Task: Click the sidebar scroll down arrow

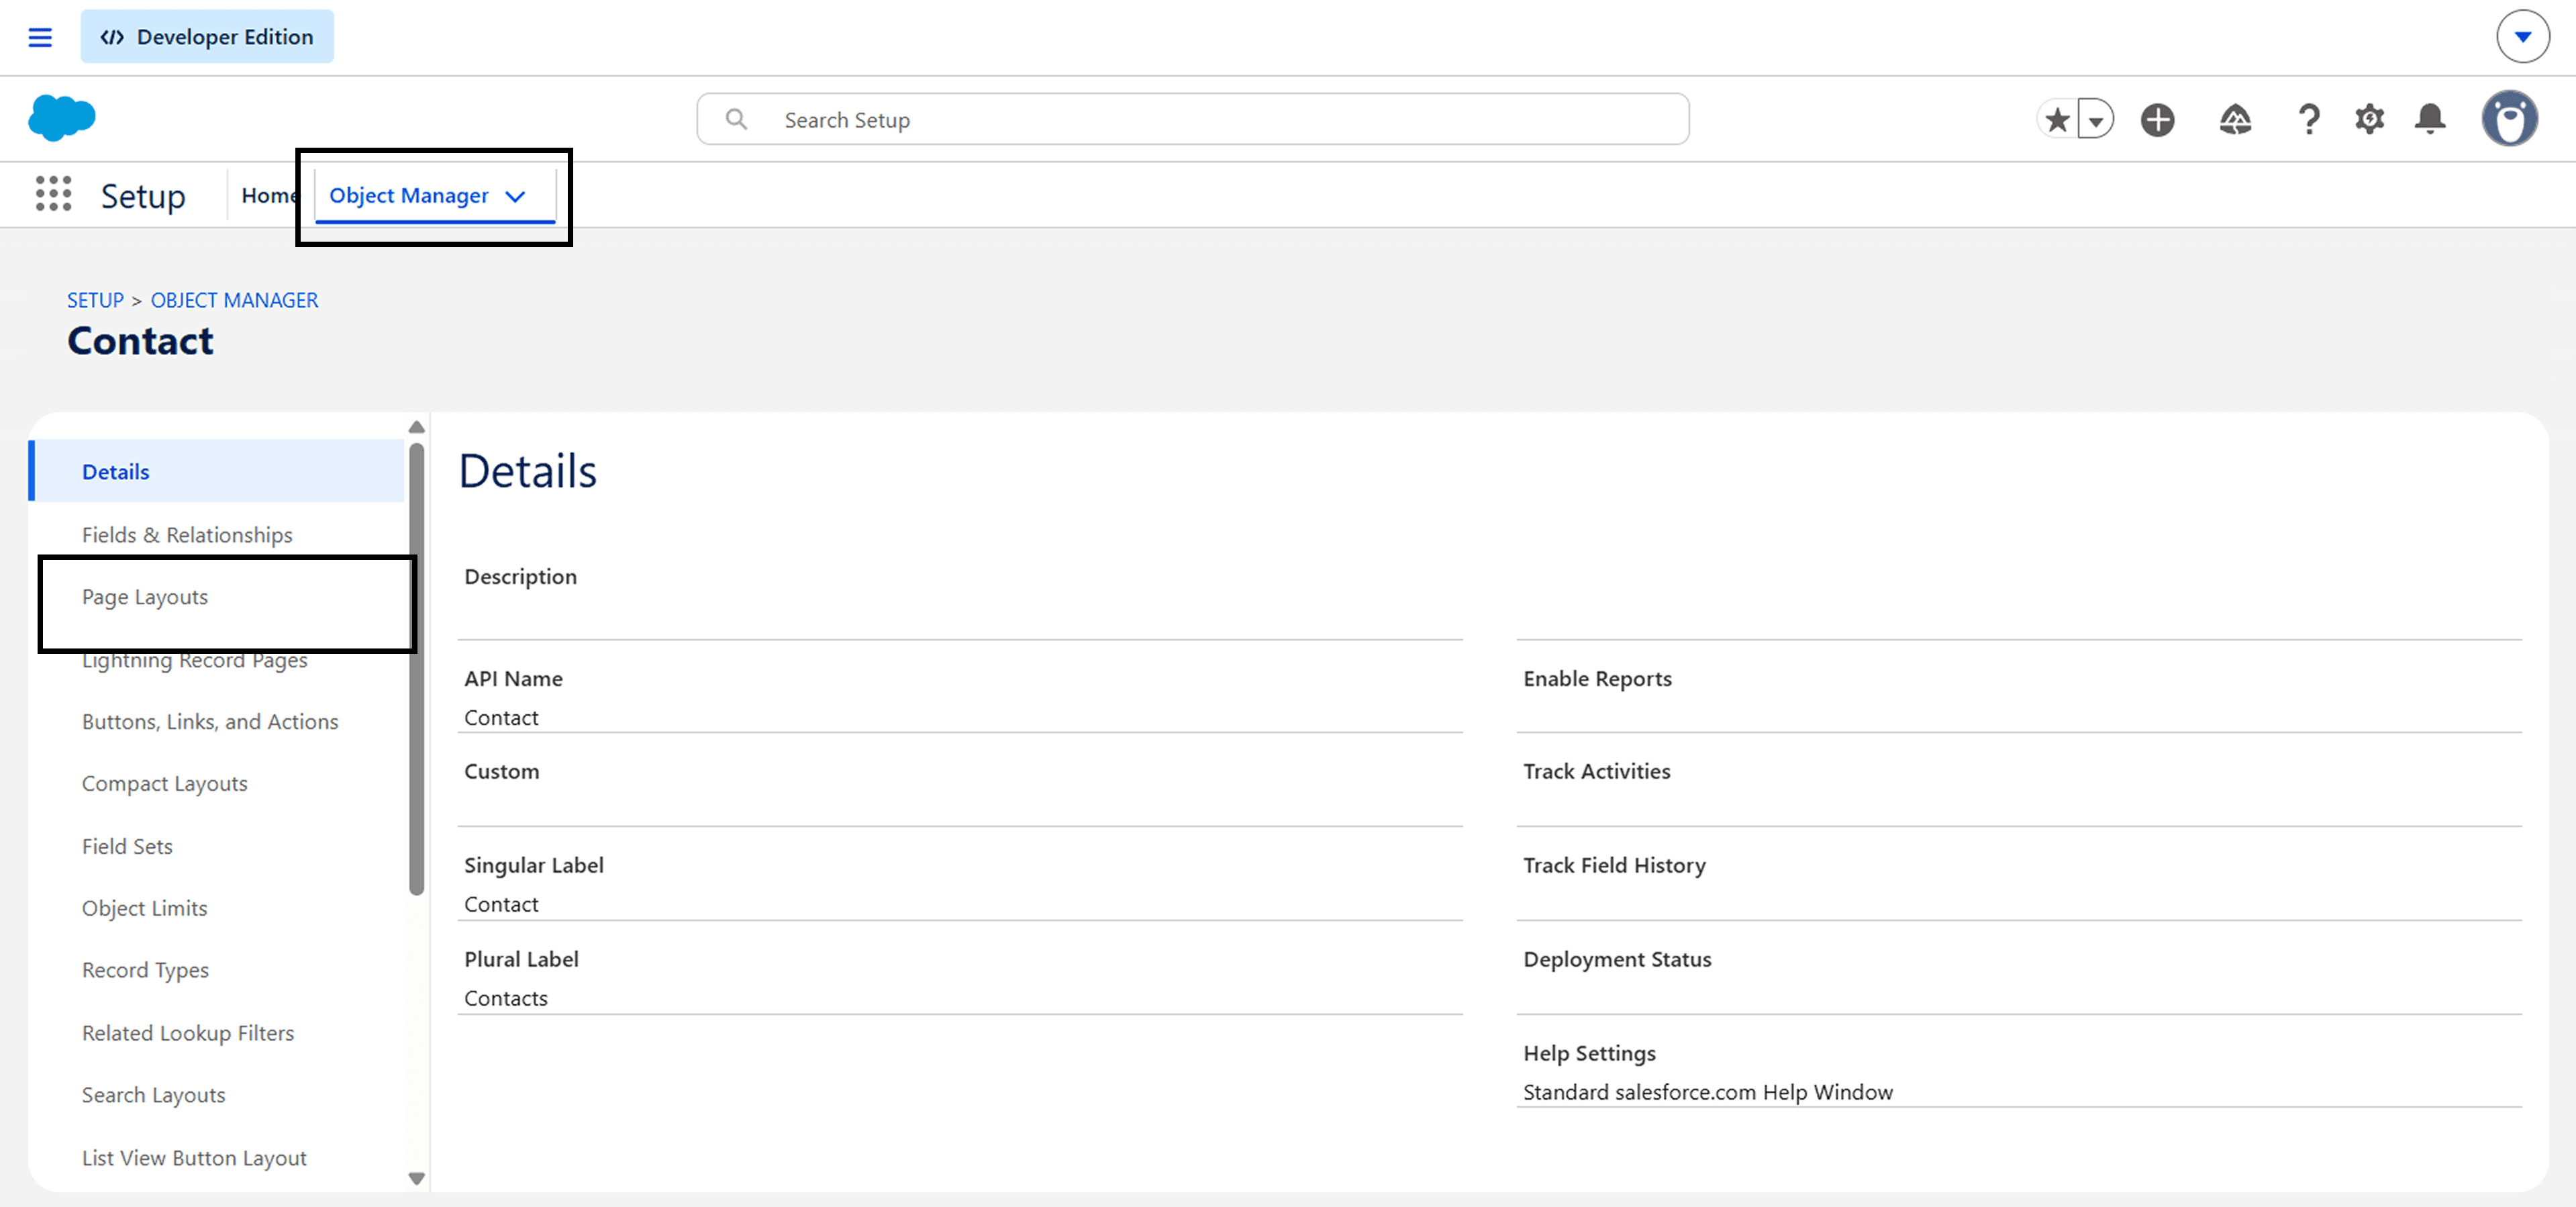Action: 417,1178
